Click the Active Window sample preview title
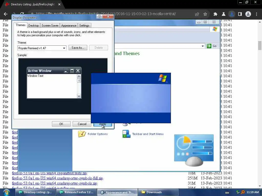 coord(40,71)
